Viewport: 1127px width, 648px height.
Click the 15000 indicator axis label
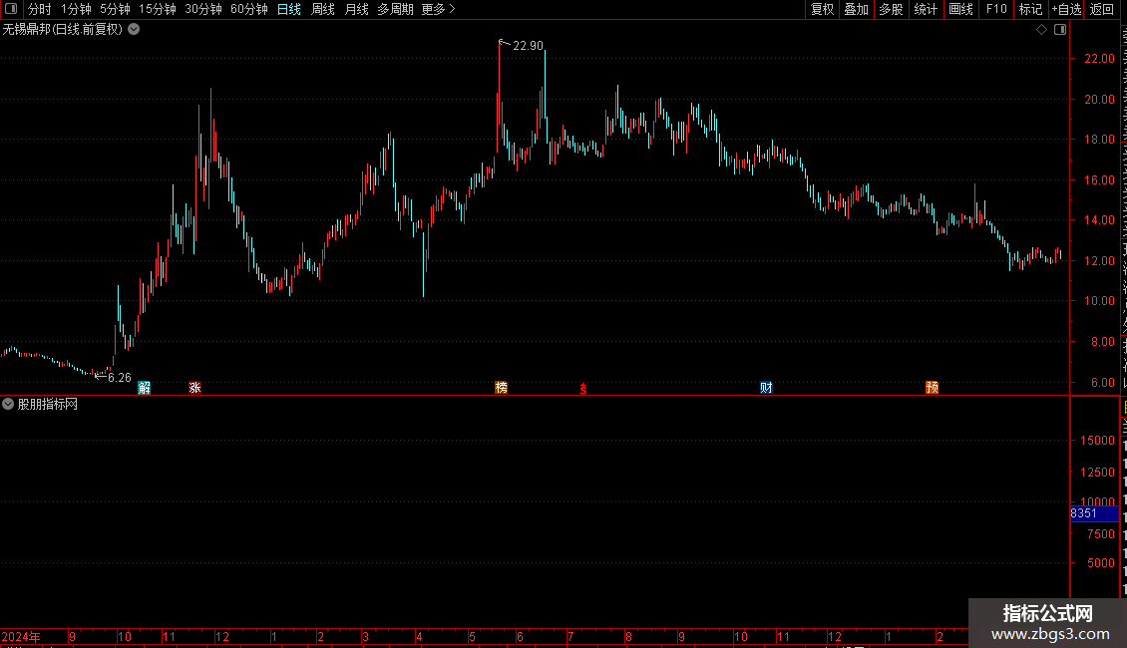click(x=1097, y=441)
